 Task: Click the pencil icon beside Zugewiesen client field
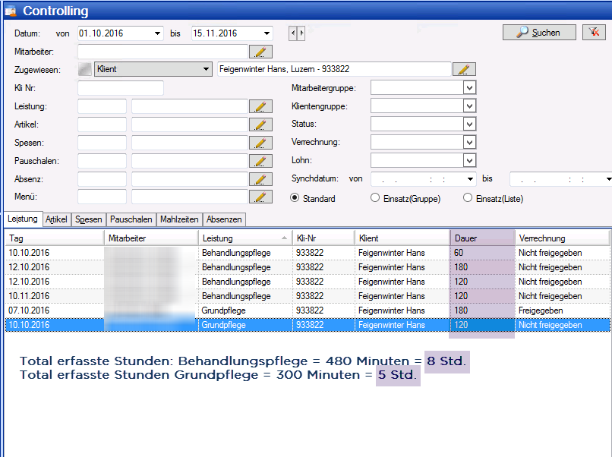point(463,70)
